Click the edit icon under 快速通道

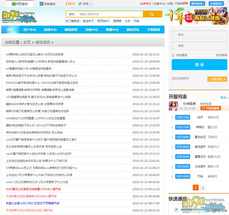[x=175, y=209]
